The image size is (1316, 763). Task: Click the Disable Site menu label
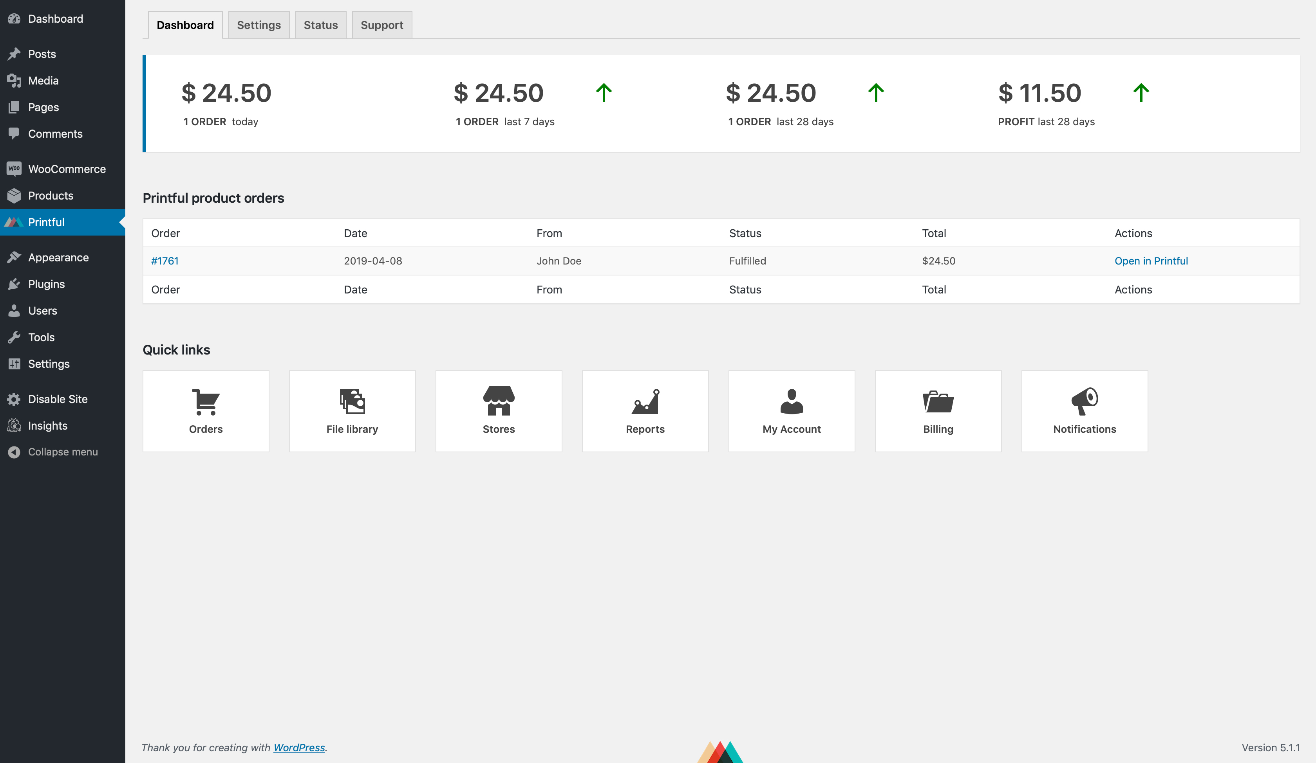pyautogui.click(x=58, y=399)
